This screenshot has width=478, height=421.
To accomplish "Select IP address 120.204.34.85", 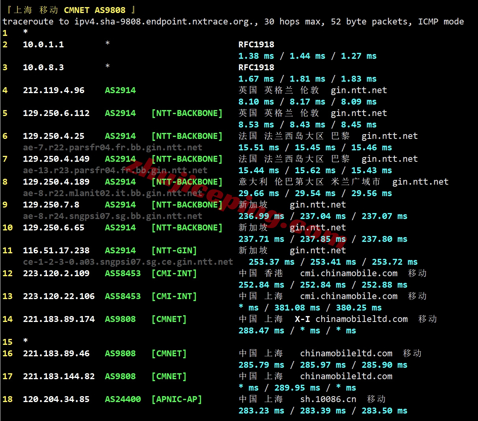I will [x=56, y=399].
